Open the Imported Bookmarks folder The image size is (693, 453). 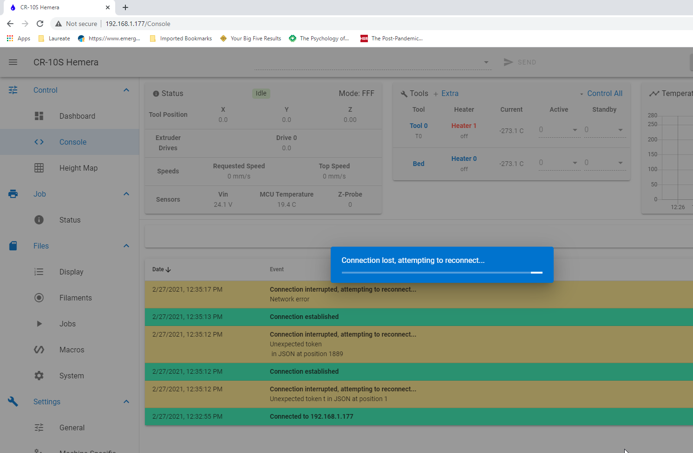click(x=181, y=38)
